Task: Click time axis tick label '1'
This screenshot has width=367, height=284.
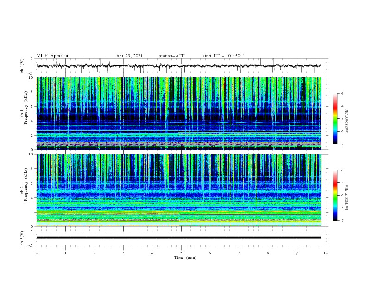Action: point(65,253)
